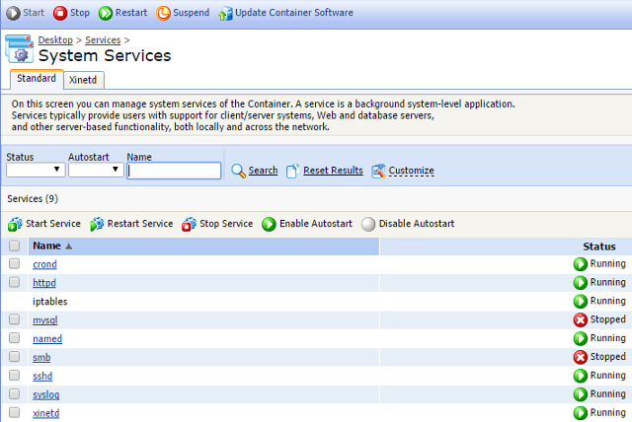Click the Search magnifier icon
This screenshot has height=422, width=632.
(x=238, y=171)
